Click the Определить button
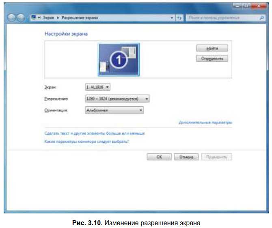Screen dimensions: 272x228 coord(212,58)
